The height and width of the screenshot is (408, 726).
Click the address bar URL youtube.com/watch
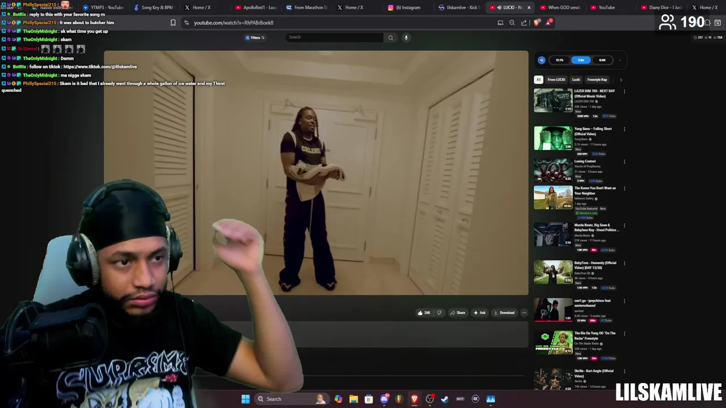(234, 23)
